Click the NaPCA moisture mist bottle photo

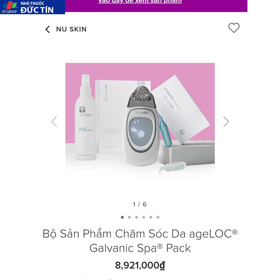click(x=86, y=120)
